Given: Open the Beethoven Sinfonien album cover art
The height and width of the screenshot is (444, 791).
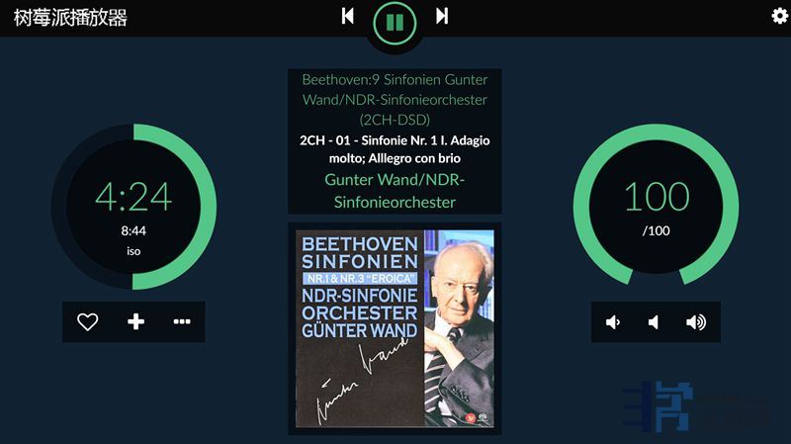Looking at the screenshot, I should [395, 329].
